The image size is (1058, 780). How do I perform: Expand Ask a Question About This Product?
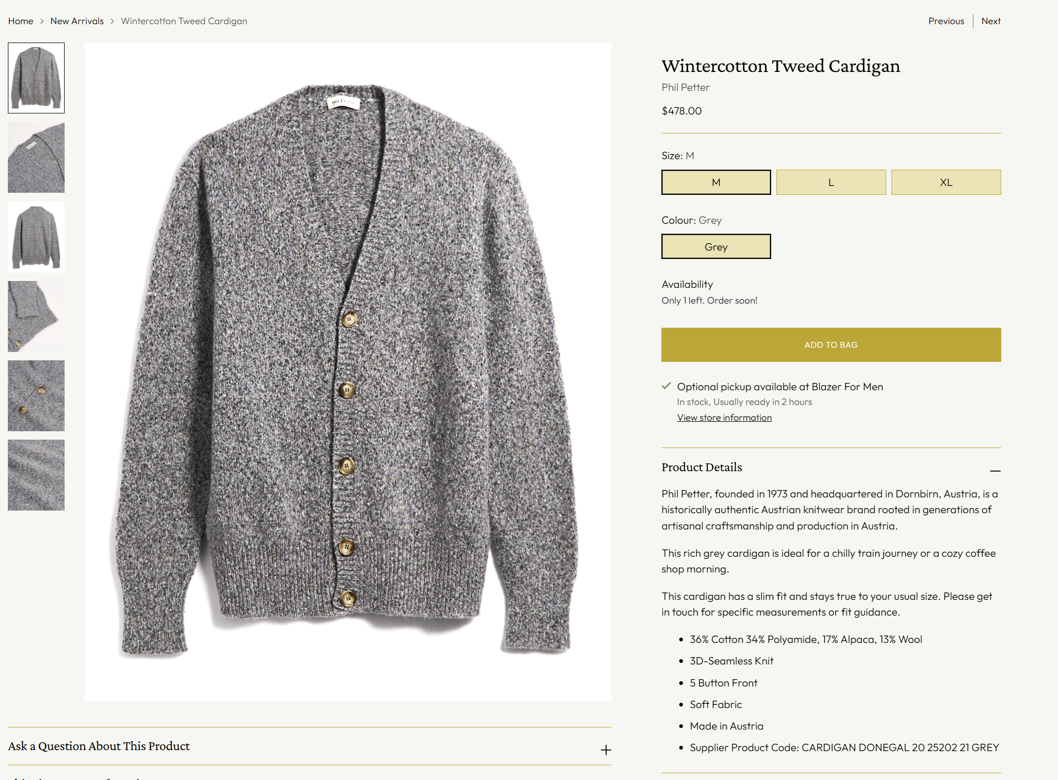pyautogui.click(x=606, y=750)
